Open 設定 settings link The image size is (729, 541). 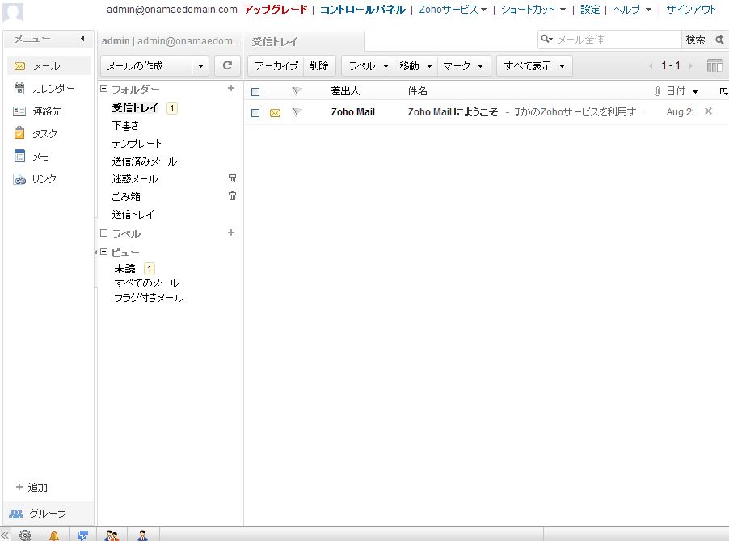590,10
